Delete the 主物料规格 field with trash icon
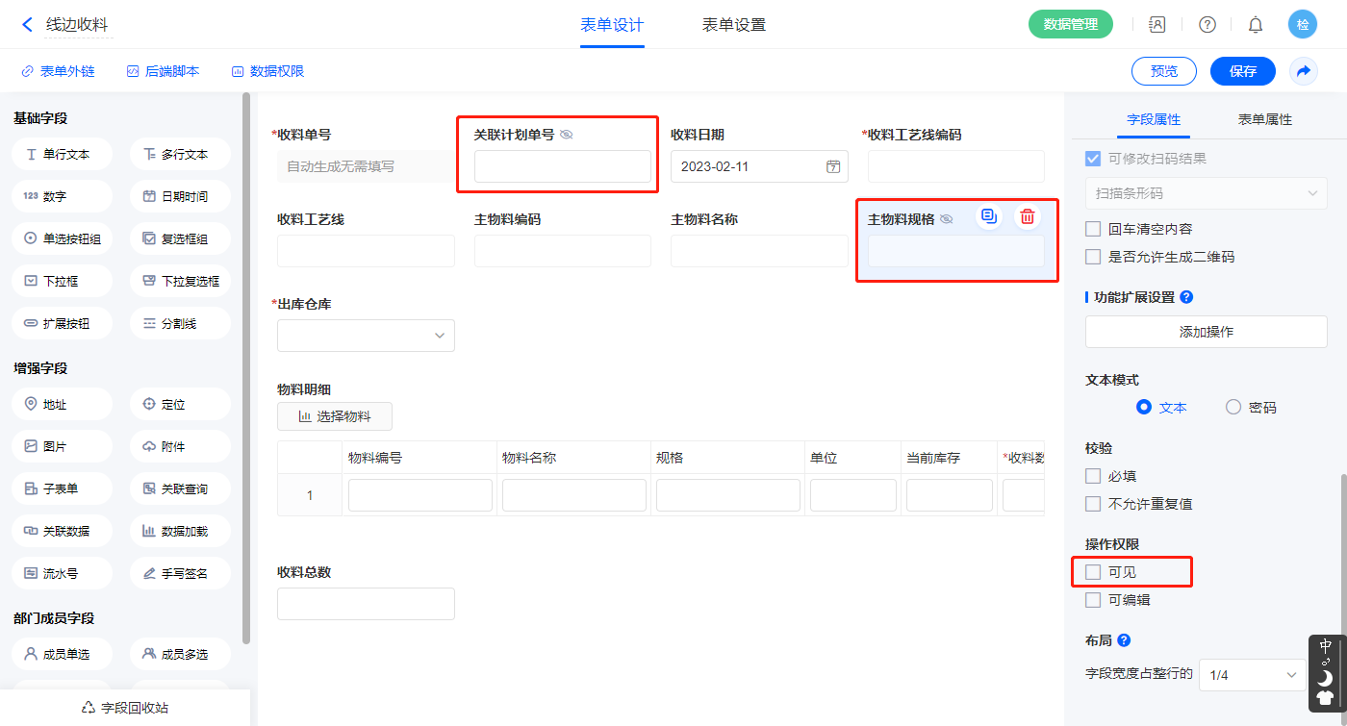 1028,217
